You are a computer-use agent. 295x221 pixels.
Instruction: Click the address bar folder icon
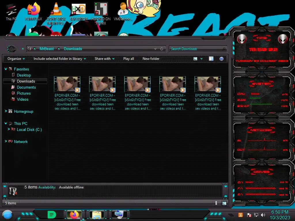point(30,49)
